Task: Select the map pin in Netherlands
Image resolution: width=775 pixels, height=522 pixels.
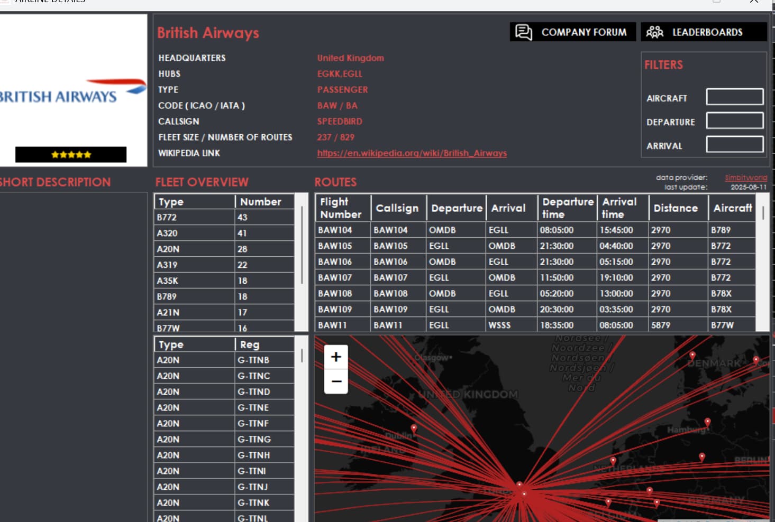Action: tap(613, 461)
